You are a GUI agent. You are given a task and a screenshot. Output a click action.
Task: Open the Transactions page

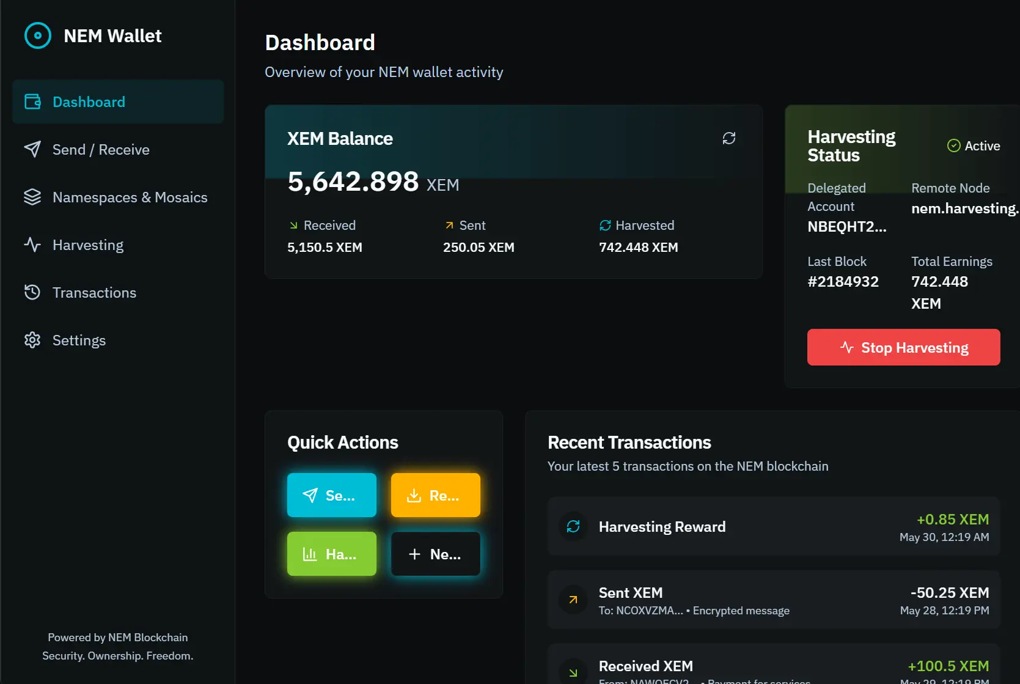118,292
